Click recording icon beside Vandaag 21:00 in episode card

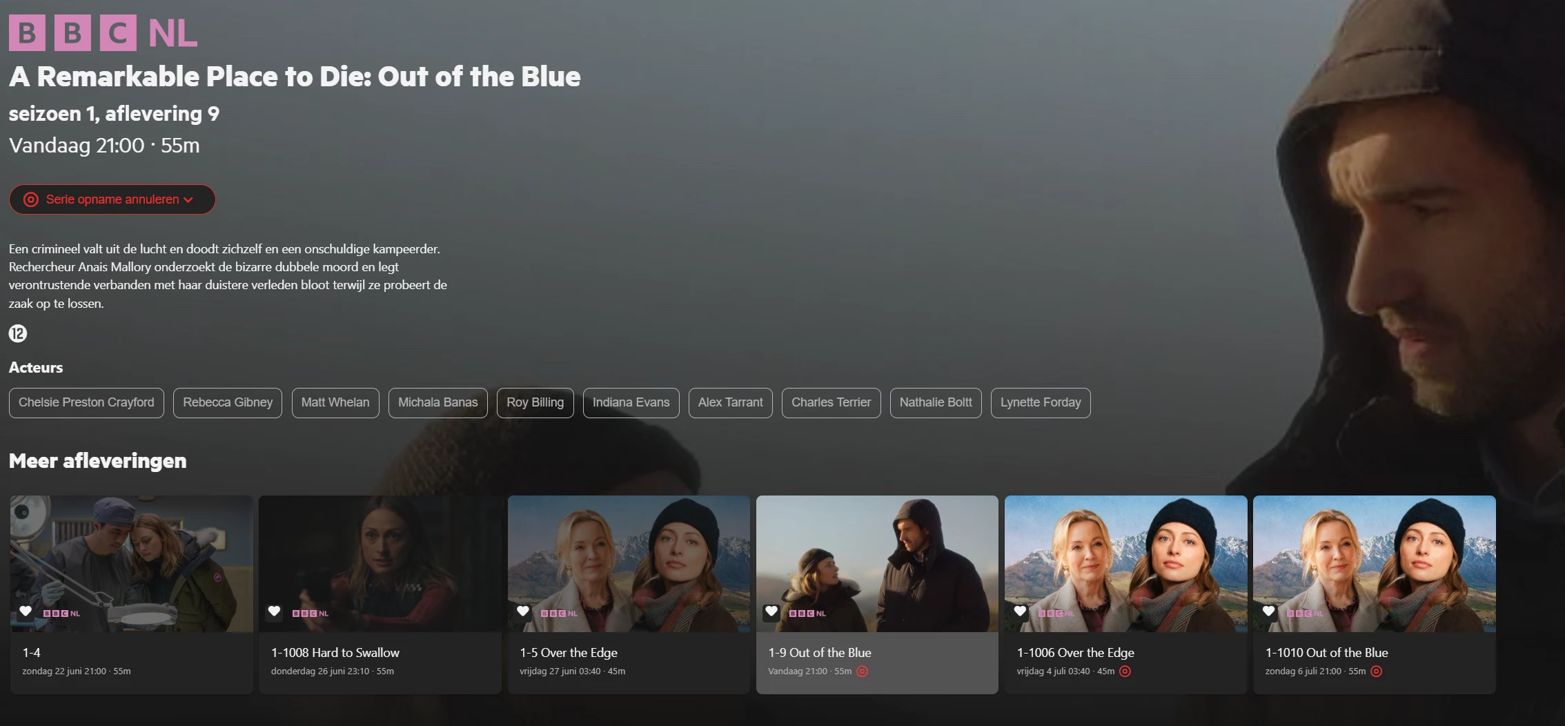click(x=862, y=671)
